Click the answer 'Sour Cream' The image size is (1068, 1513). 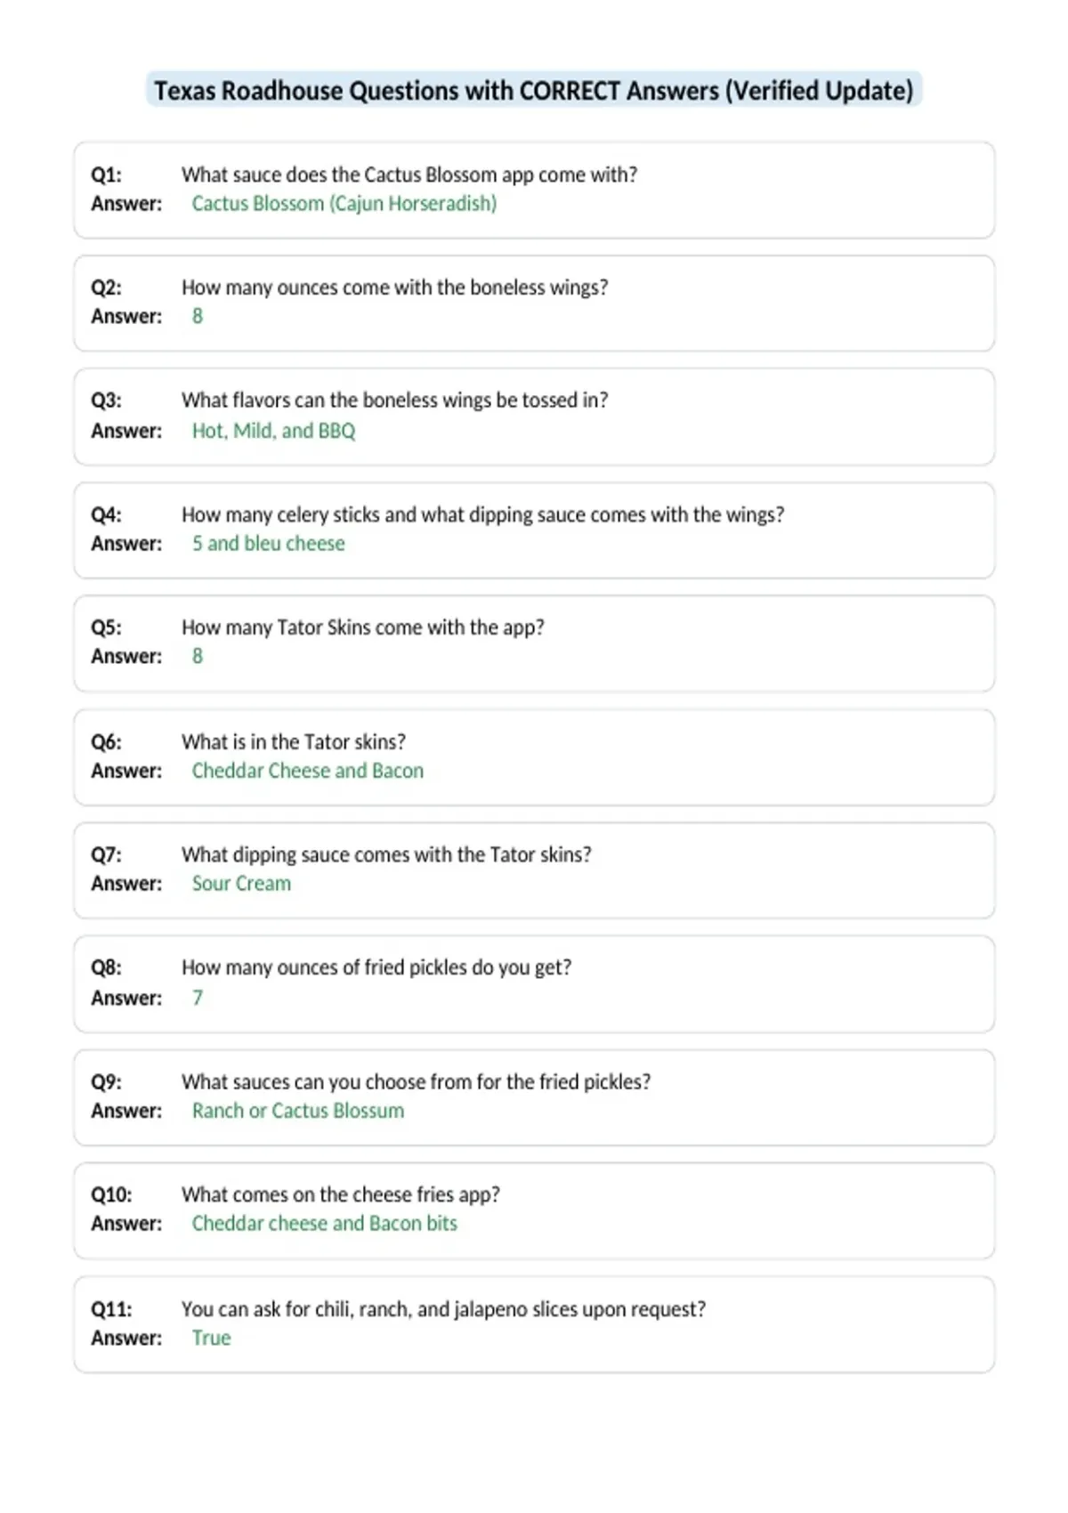point(242,884)
